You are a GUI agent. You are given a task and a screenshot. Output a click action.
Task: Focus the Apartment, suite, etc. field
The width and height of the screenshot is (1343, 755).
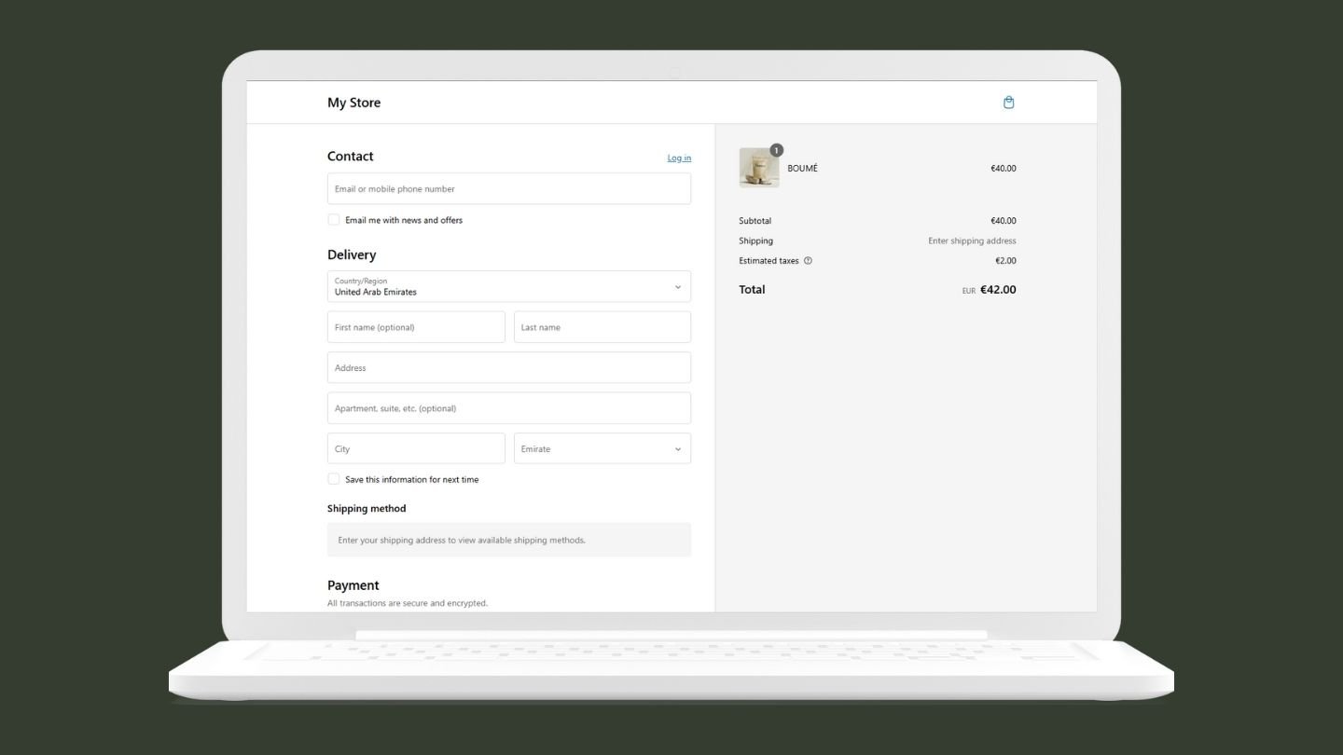pyautogui.click(x=508, y=408)
